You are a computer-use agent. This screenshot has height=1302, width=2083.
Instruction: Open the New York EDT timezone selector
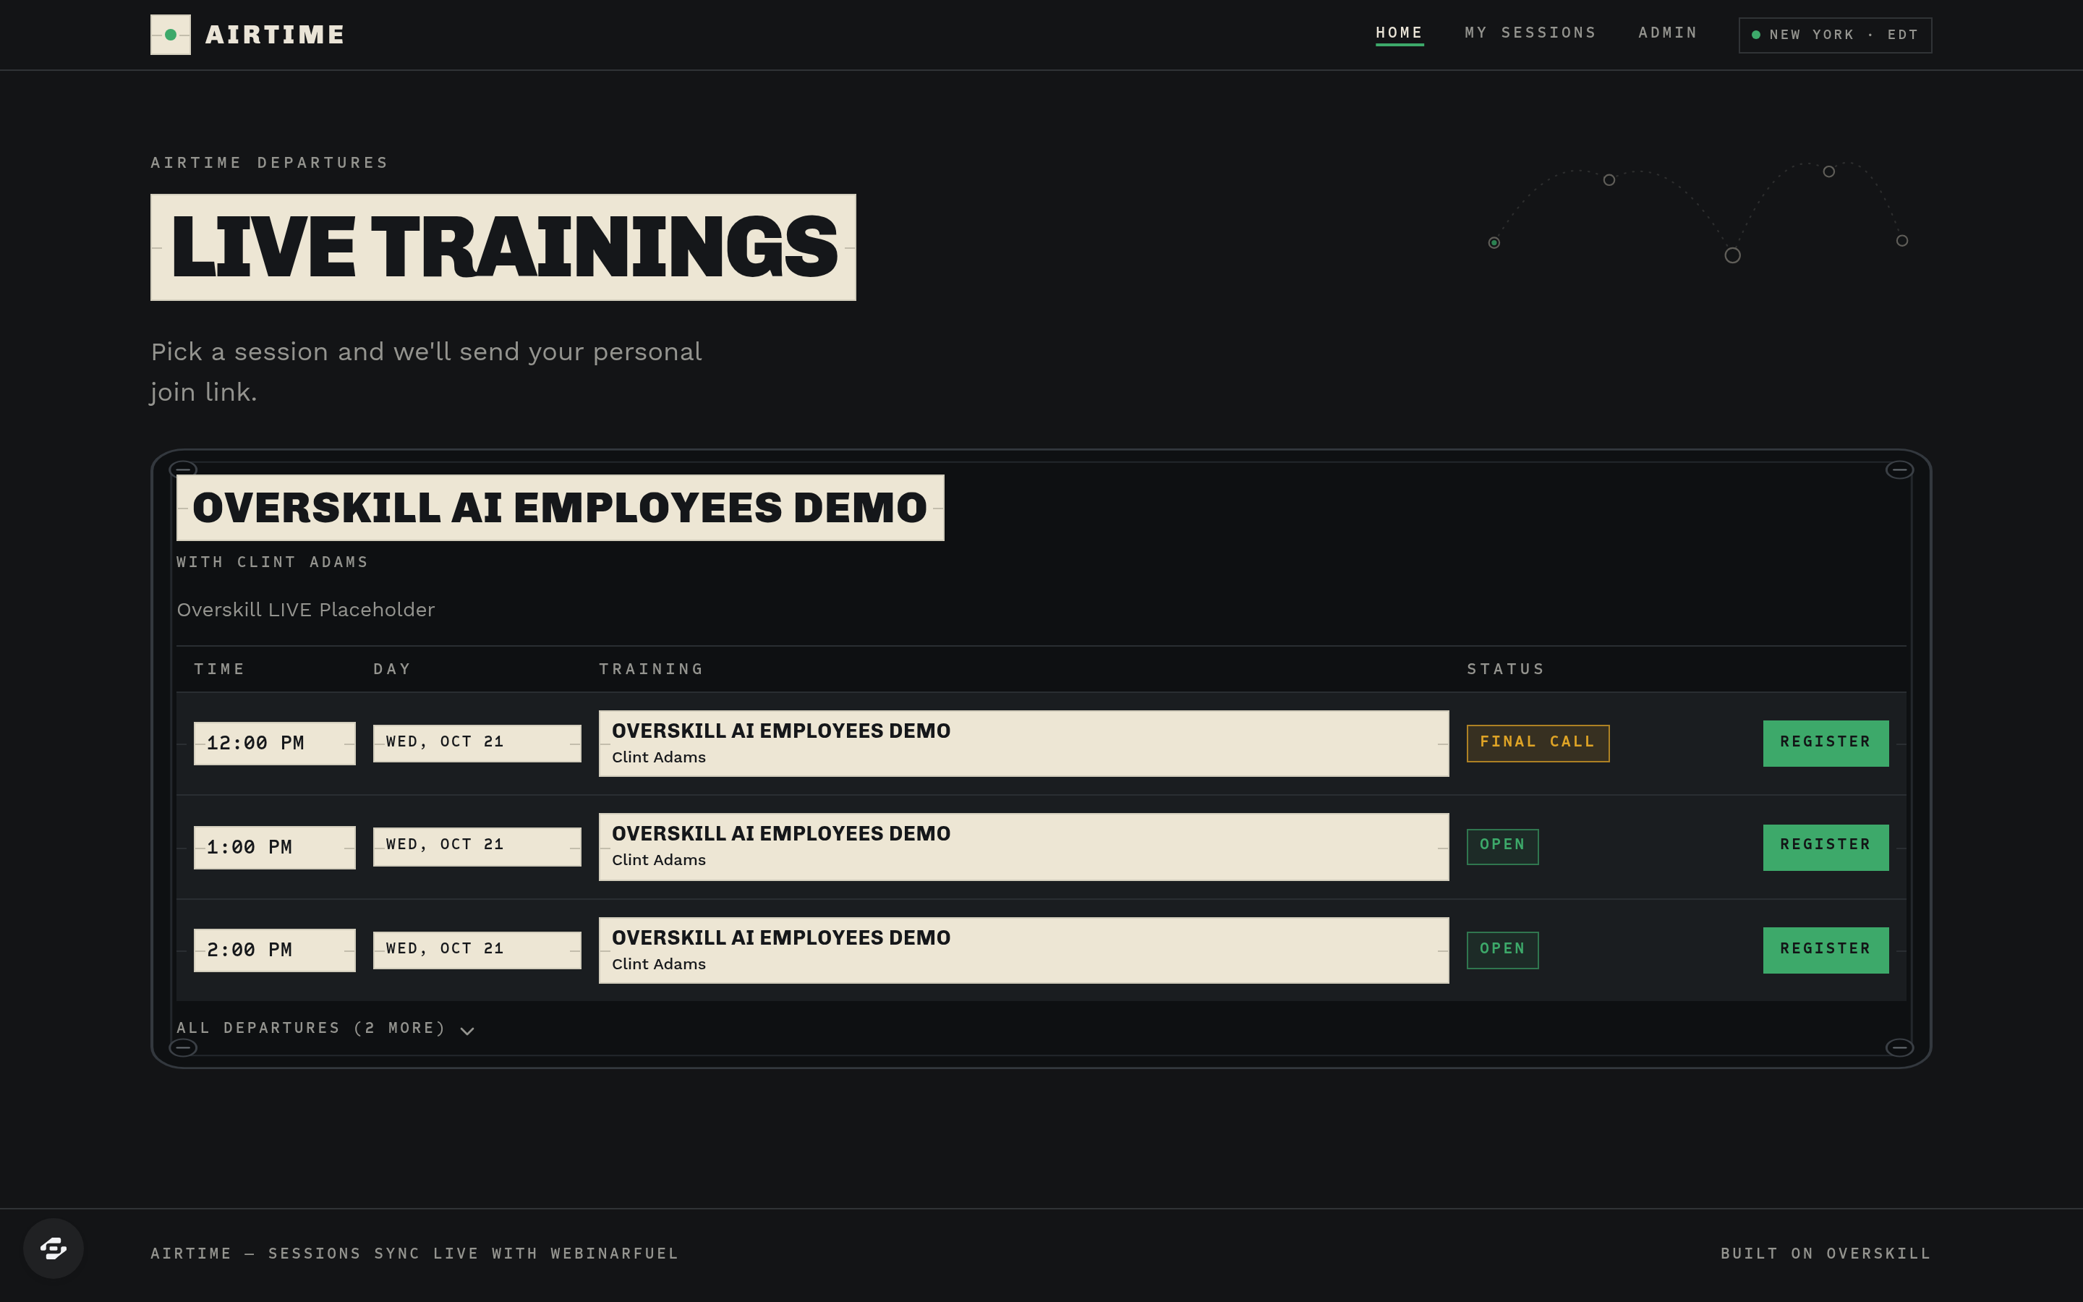[1834, 35]
